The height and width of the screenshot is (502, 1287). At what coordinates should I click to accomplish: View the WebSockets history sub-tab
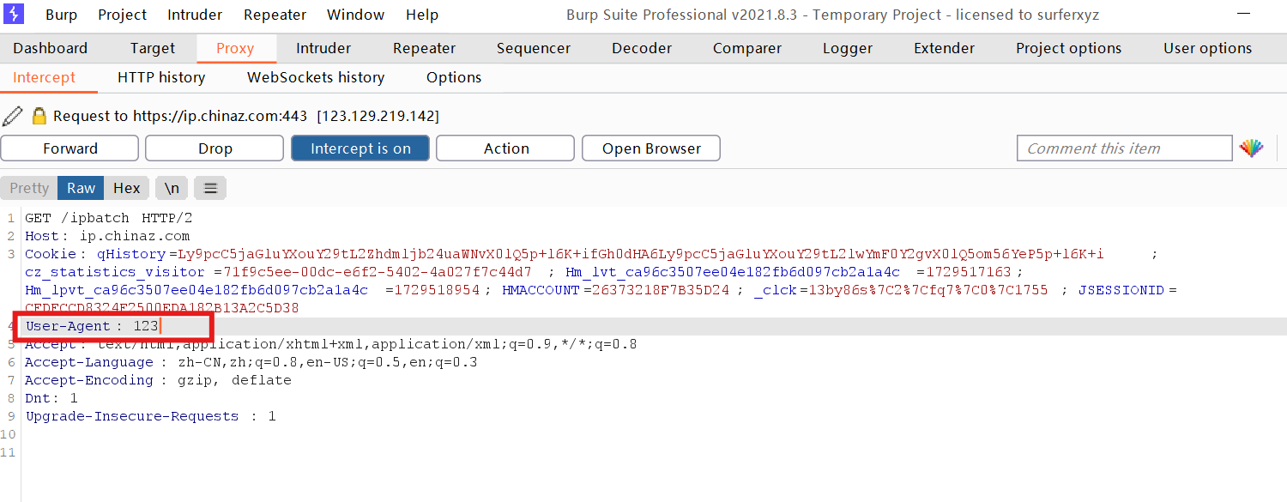tap(316, 77)
